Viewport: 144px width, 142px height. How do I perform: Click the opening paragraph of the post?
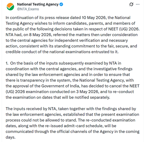pyautogui.click(x=73, y=35)
